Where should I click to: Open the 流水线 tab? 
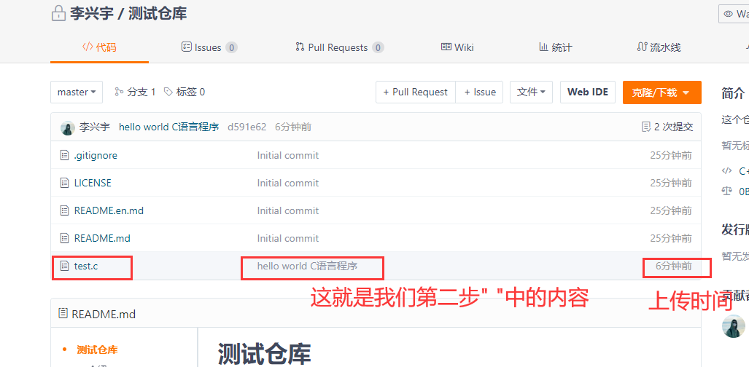point(659,47)
